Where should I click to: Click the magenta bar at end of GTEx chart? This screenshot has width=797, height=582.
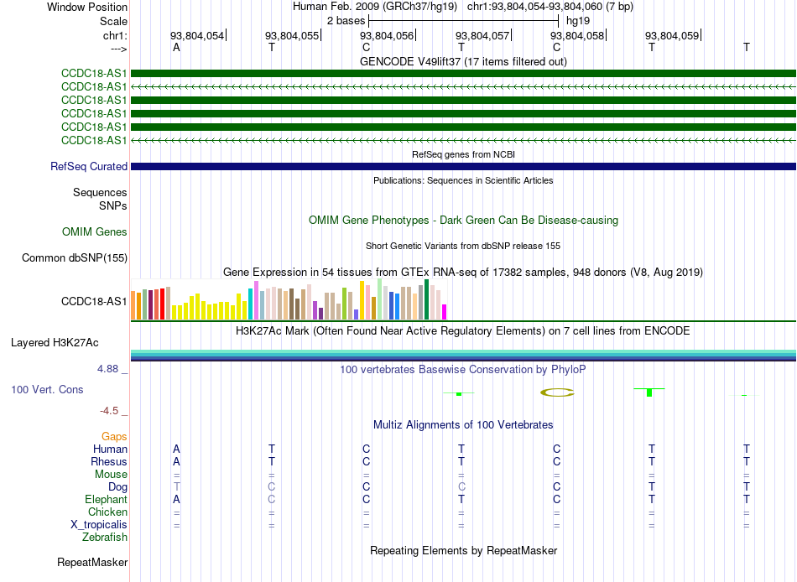[x=445, y=312]
